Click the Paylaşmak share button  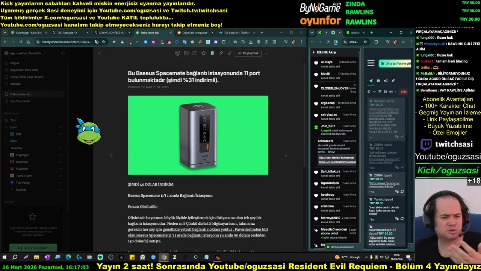click(x=248, y=53)
